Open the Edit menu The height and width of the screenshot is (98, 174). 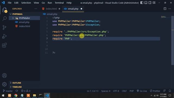[16, 3]
